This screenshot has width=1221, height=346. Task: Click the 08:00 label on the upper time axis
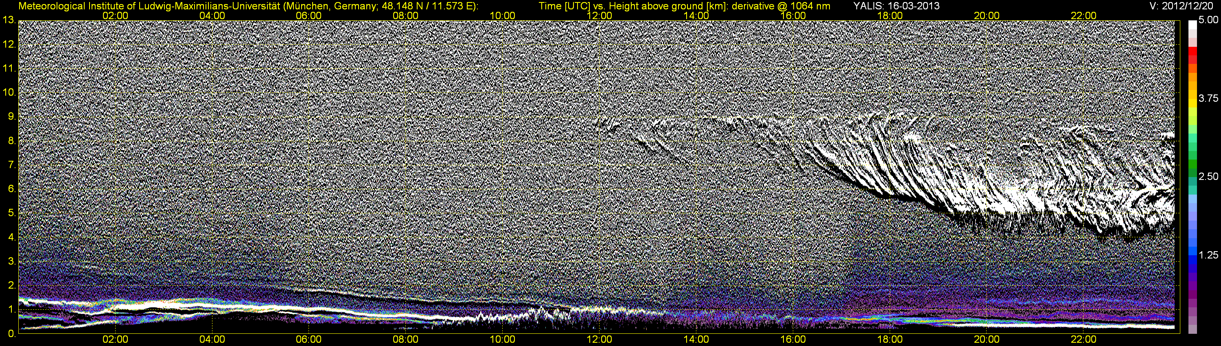click(406, 15)
